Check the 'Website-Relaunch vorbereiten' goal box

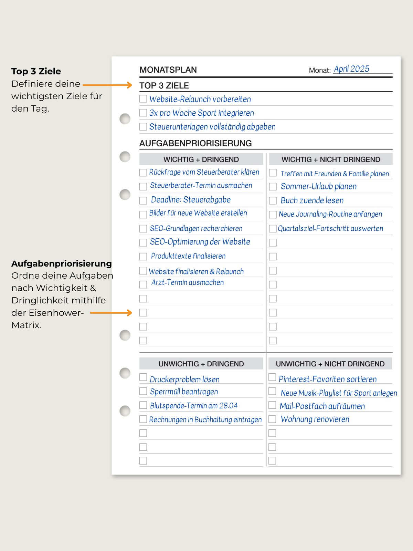pyautogui.click(x=143, y=99)
